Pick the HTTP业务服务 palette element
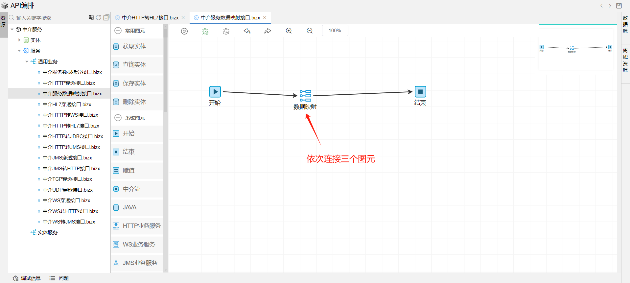This screenshot has width=630, height=283. pos(137,226)
